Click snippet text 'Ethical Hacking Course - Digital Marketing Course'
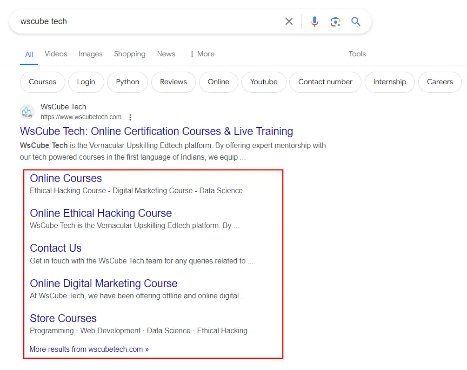 [x=111, y=191]
